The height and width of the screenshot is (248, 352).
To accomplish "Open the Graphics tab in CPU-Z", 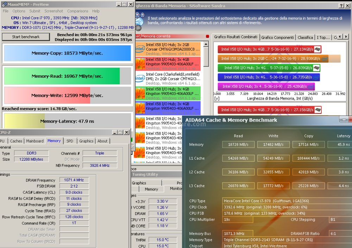I will pyautogui.click(x=86, y=141).
